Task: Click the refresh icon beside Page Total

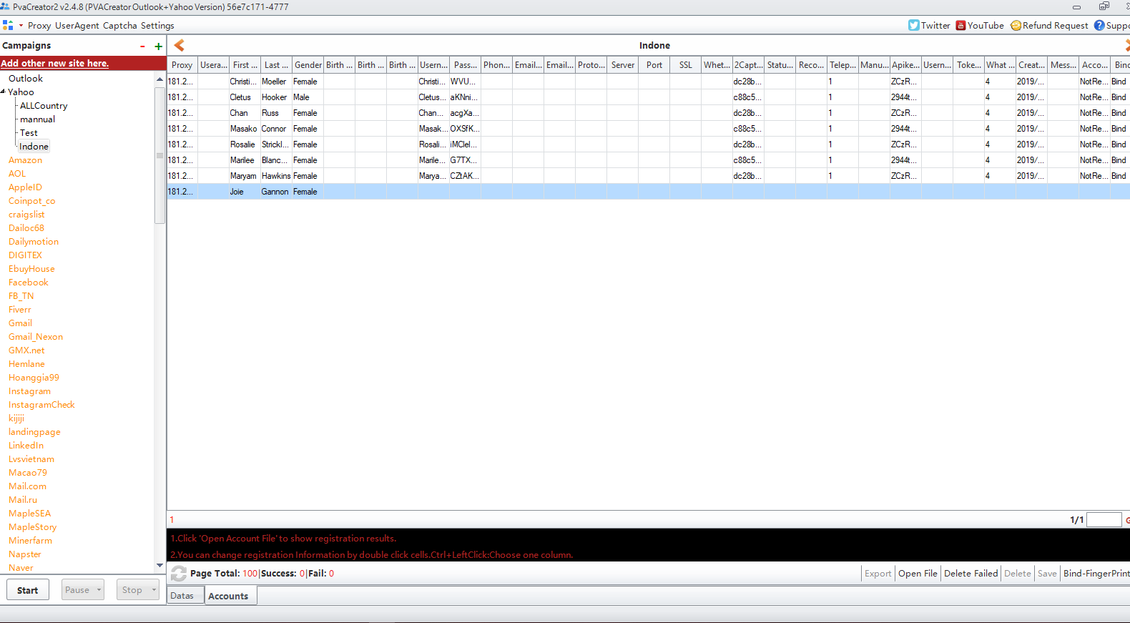Action: click(x=179, y=573)
